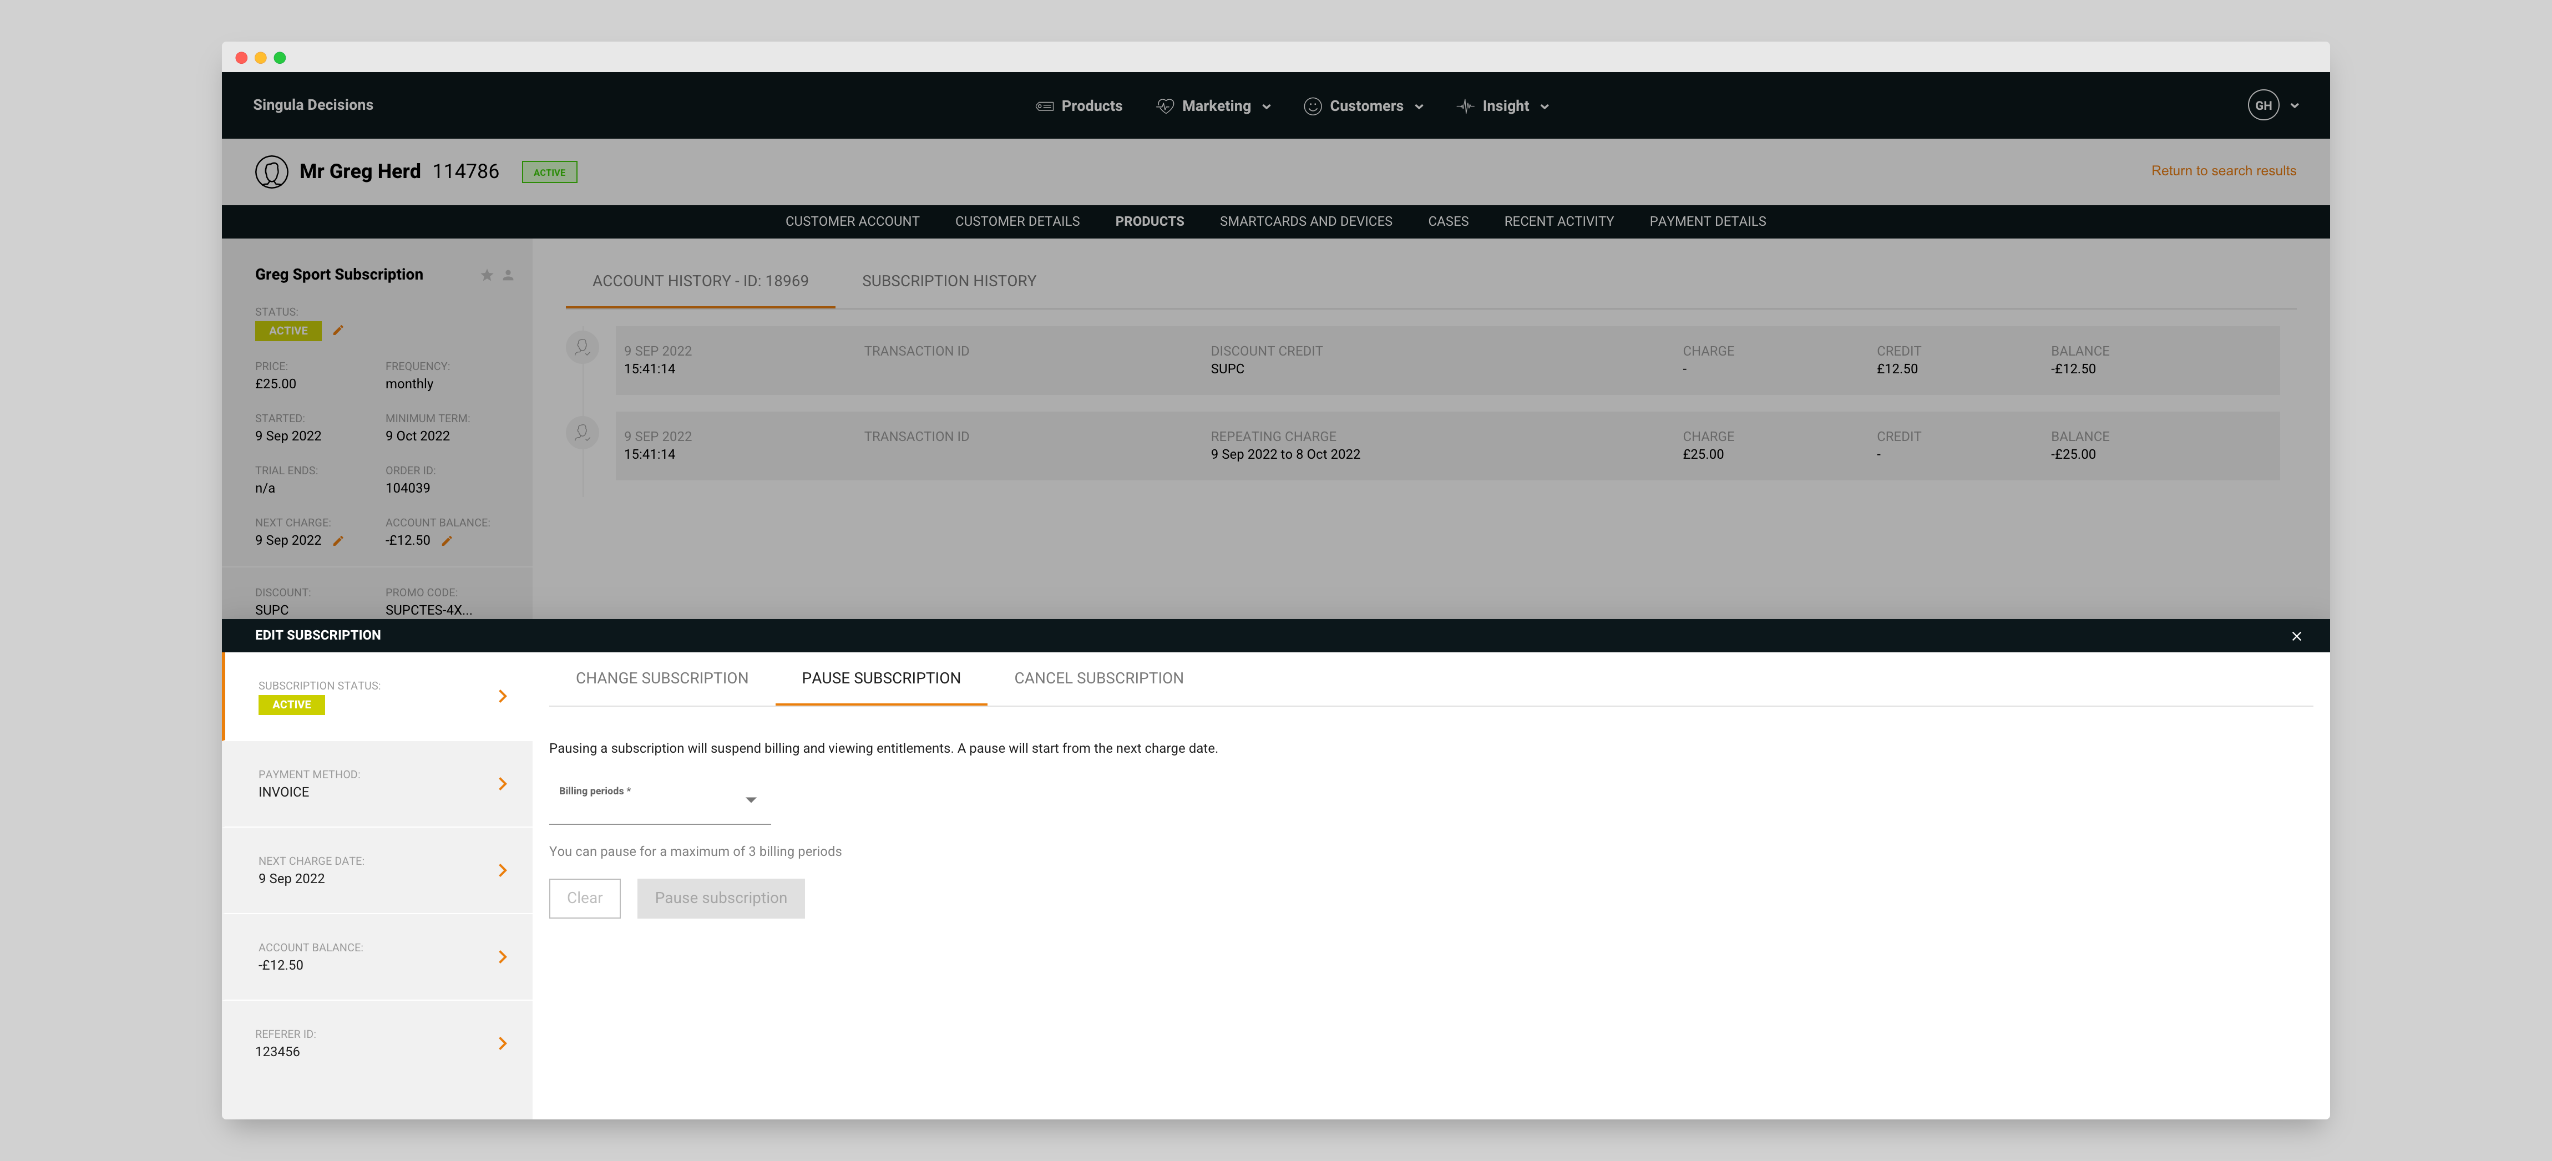Click user icon on repeating charge entry

click(583, 433)
